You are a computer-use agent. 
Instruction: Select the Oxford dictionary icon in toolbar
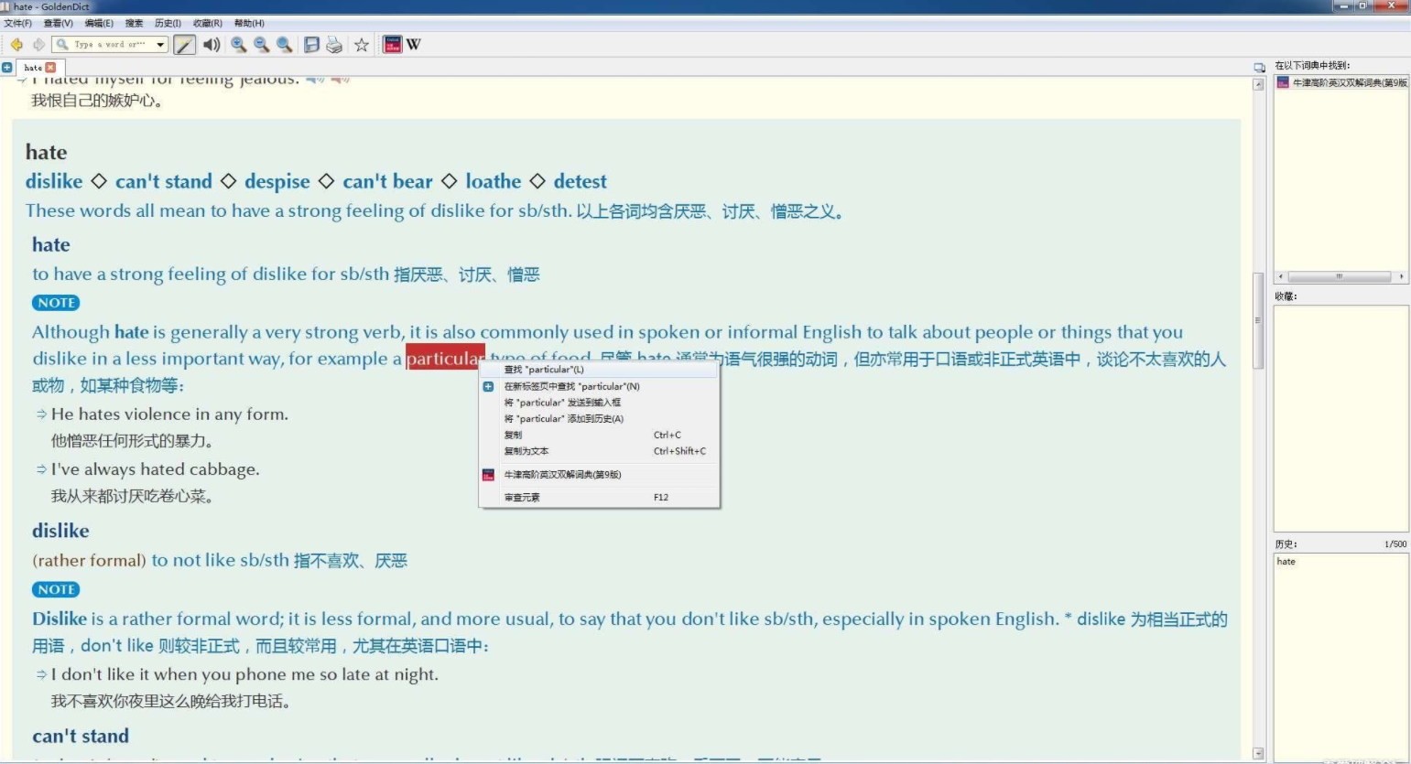[x=392, y=44]
